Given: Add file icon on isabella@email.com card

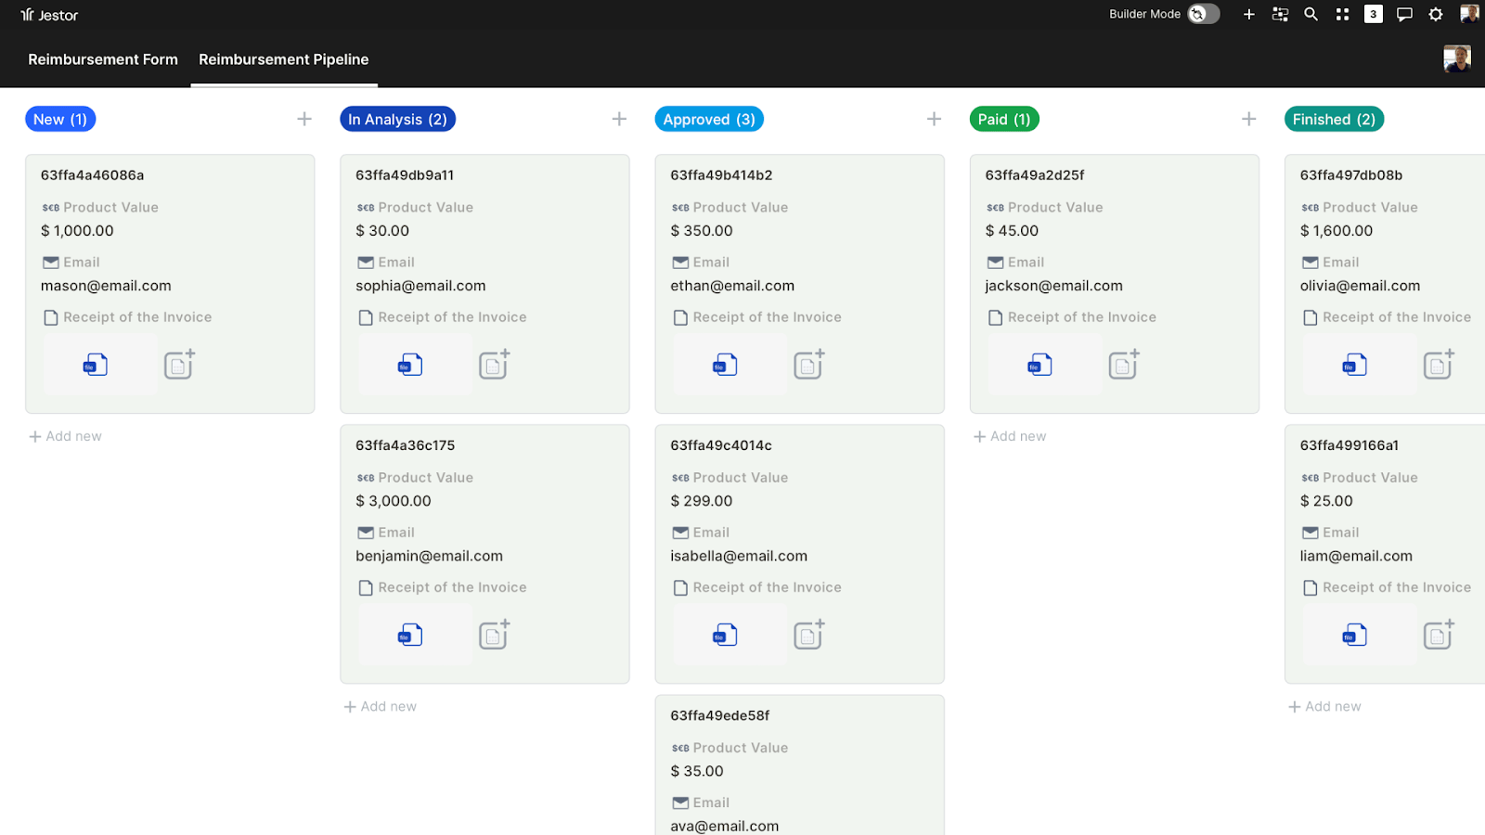Looking at the screenshot, I should (808, 635).
